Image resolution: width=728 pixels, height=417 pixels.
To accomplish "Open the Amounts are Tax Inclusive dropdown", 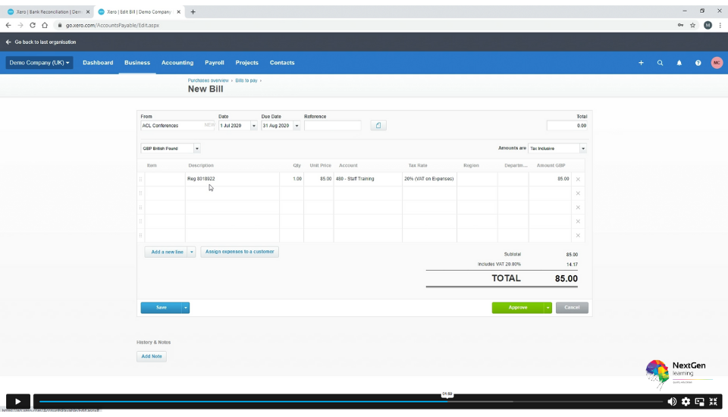I will point(582,149).
